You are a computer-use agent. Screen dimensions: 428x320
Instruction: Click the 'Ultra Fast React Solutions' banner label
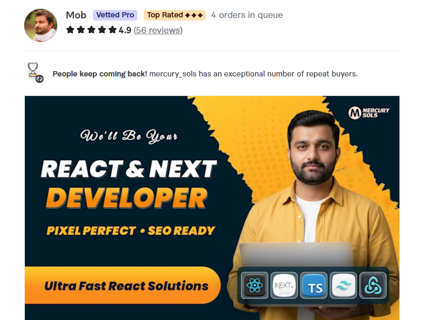(x=123, y=285)
